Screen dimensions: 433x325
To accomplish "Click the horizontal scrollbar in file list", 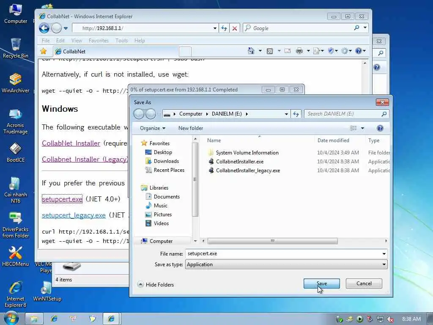I will pos(272,241).
